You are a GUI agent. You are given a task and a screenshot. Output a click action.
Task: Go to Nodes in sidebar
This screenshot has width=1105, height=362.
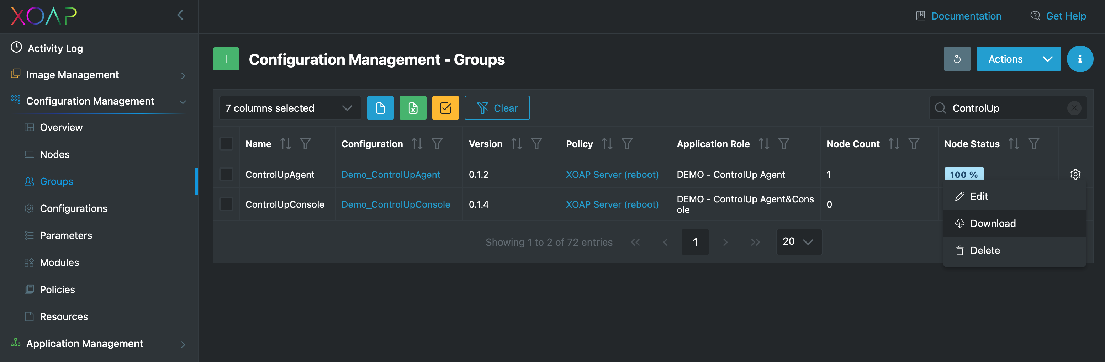tap(54, 154)
